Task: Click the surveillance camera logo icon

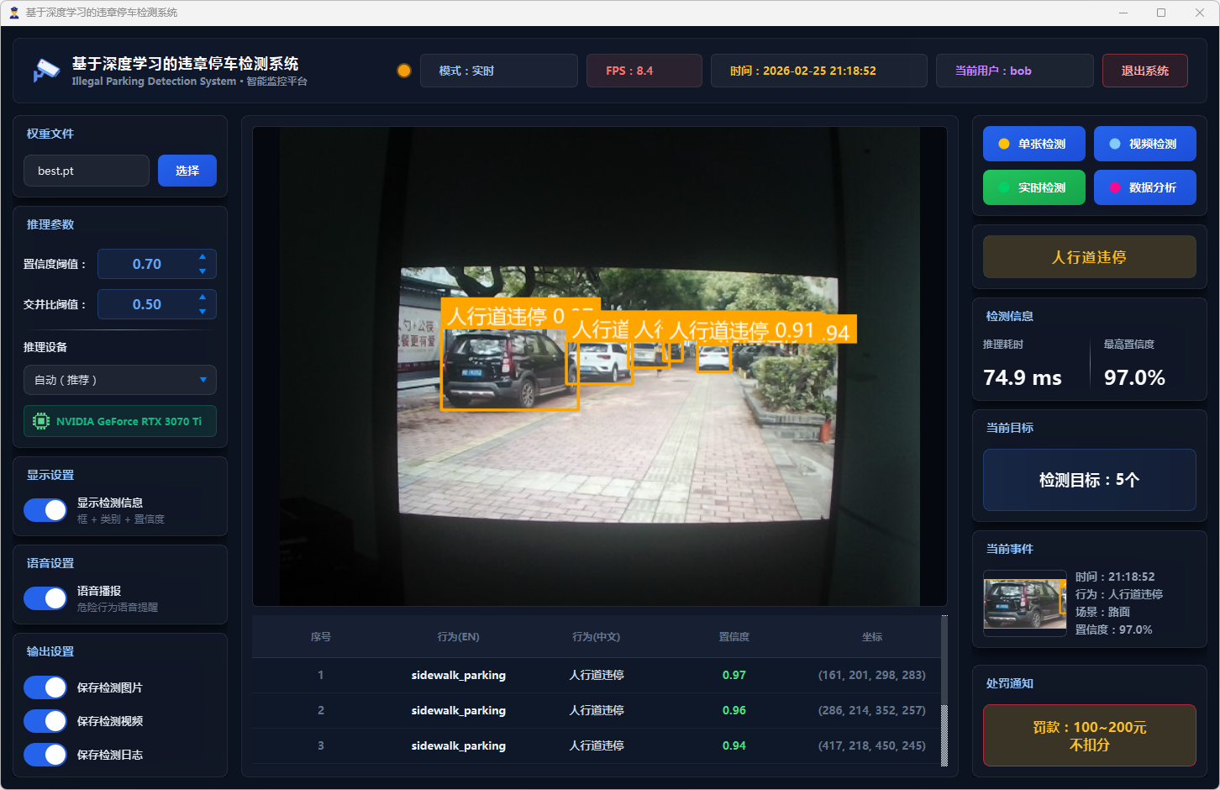Action: point(46,71)
